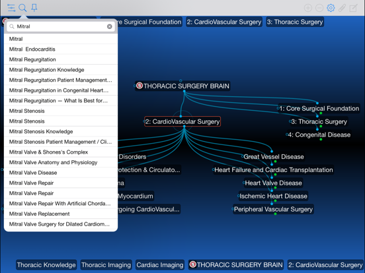Open 'Heart Failure and Cardiac Transplantation' thought
Image resolution: width=365 pixels, height=273 pixels.
(274, 170)
